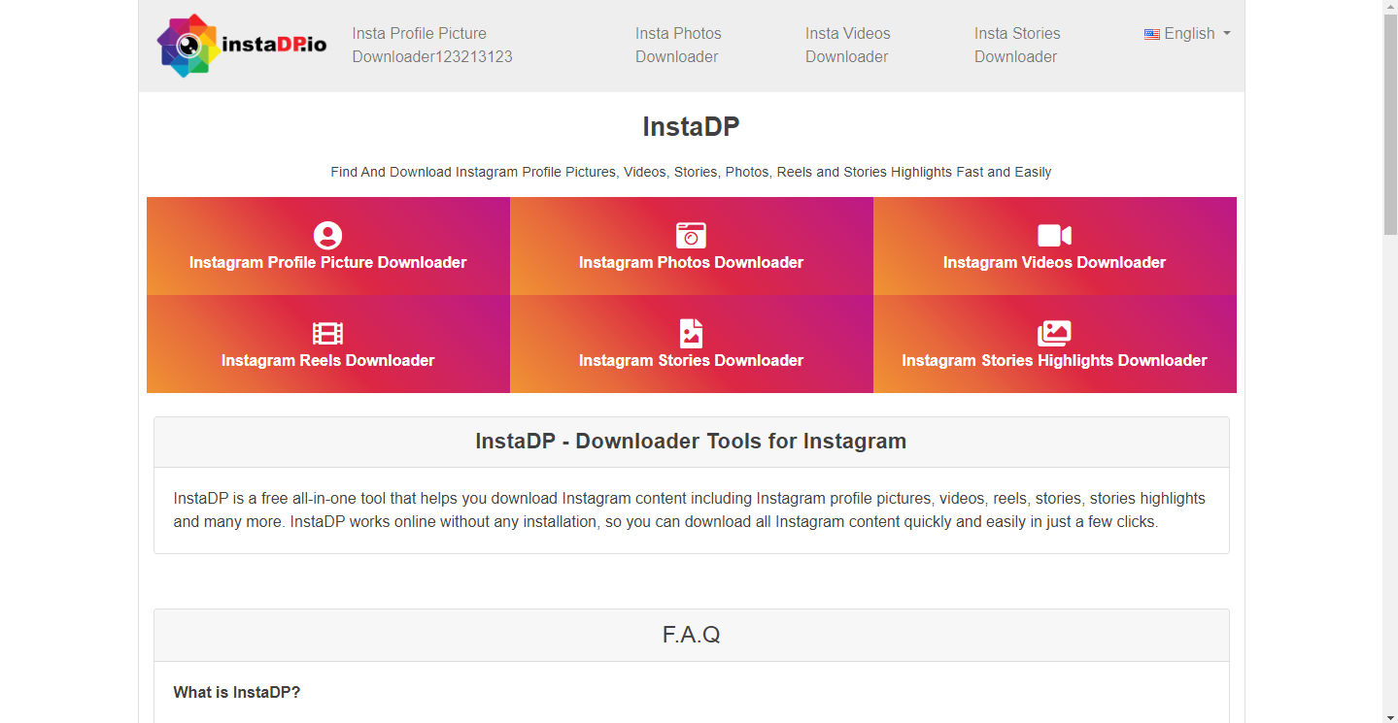Open Insta Stories Downloader nav item
The image size is (1398, 723).
pos(1017,45)
